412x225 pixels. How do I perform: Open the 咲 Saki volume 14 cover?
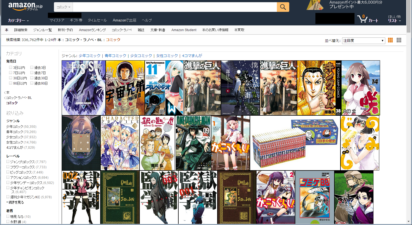(361, 88)
